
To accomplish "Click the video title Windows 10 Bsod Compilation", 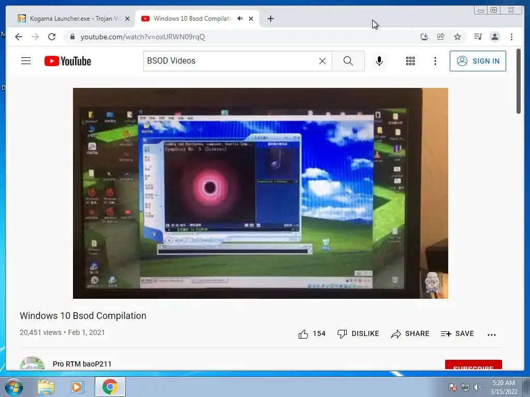I will 83,316.
